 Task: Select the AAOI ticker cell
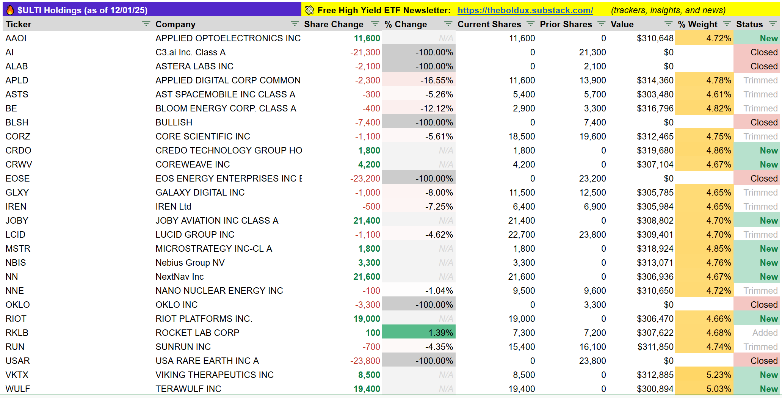[x=77, y=38]
